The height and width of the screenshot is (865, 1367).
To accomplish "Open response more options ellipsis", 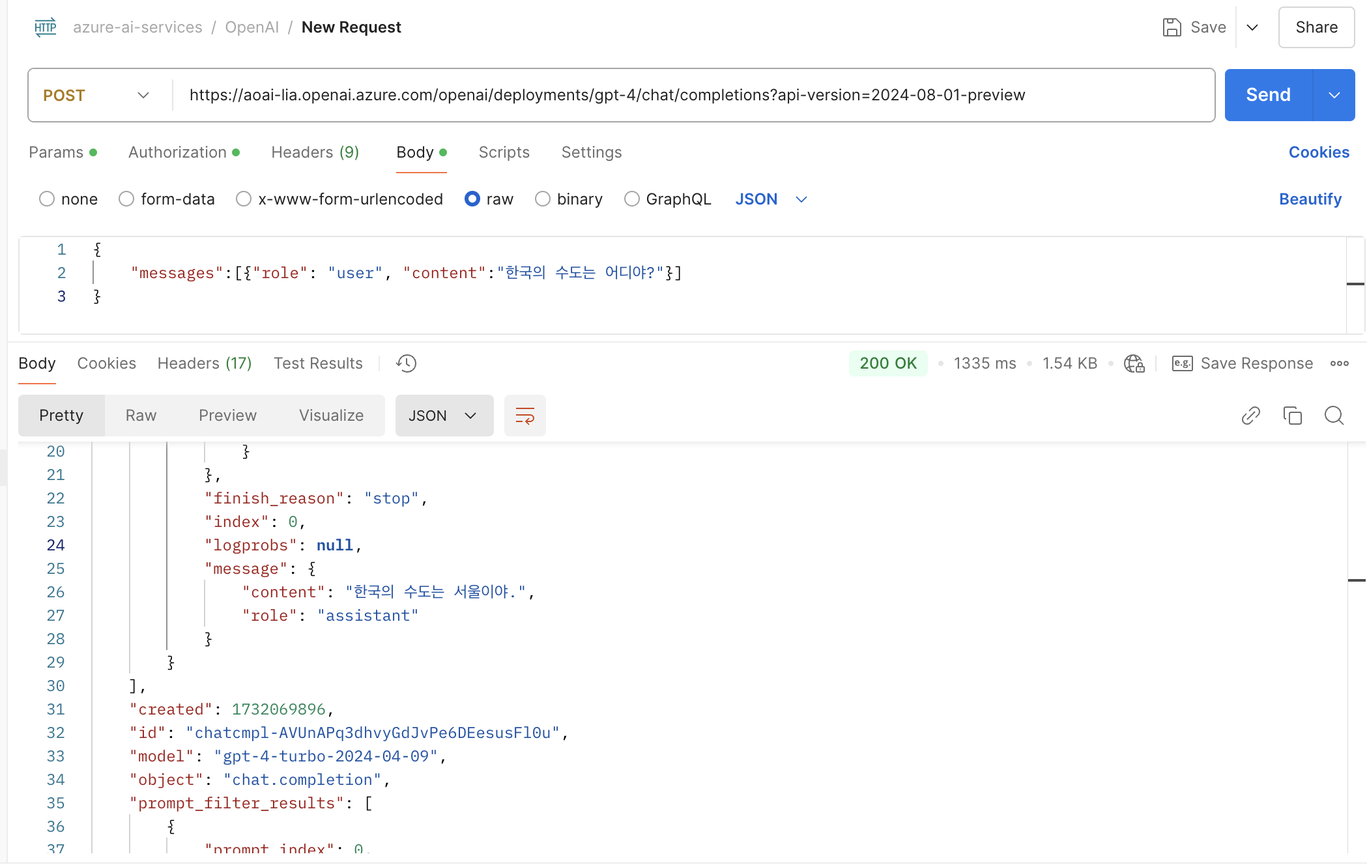I will coord(1340,363).
